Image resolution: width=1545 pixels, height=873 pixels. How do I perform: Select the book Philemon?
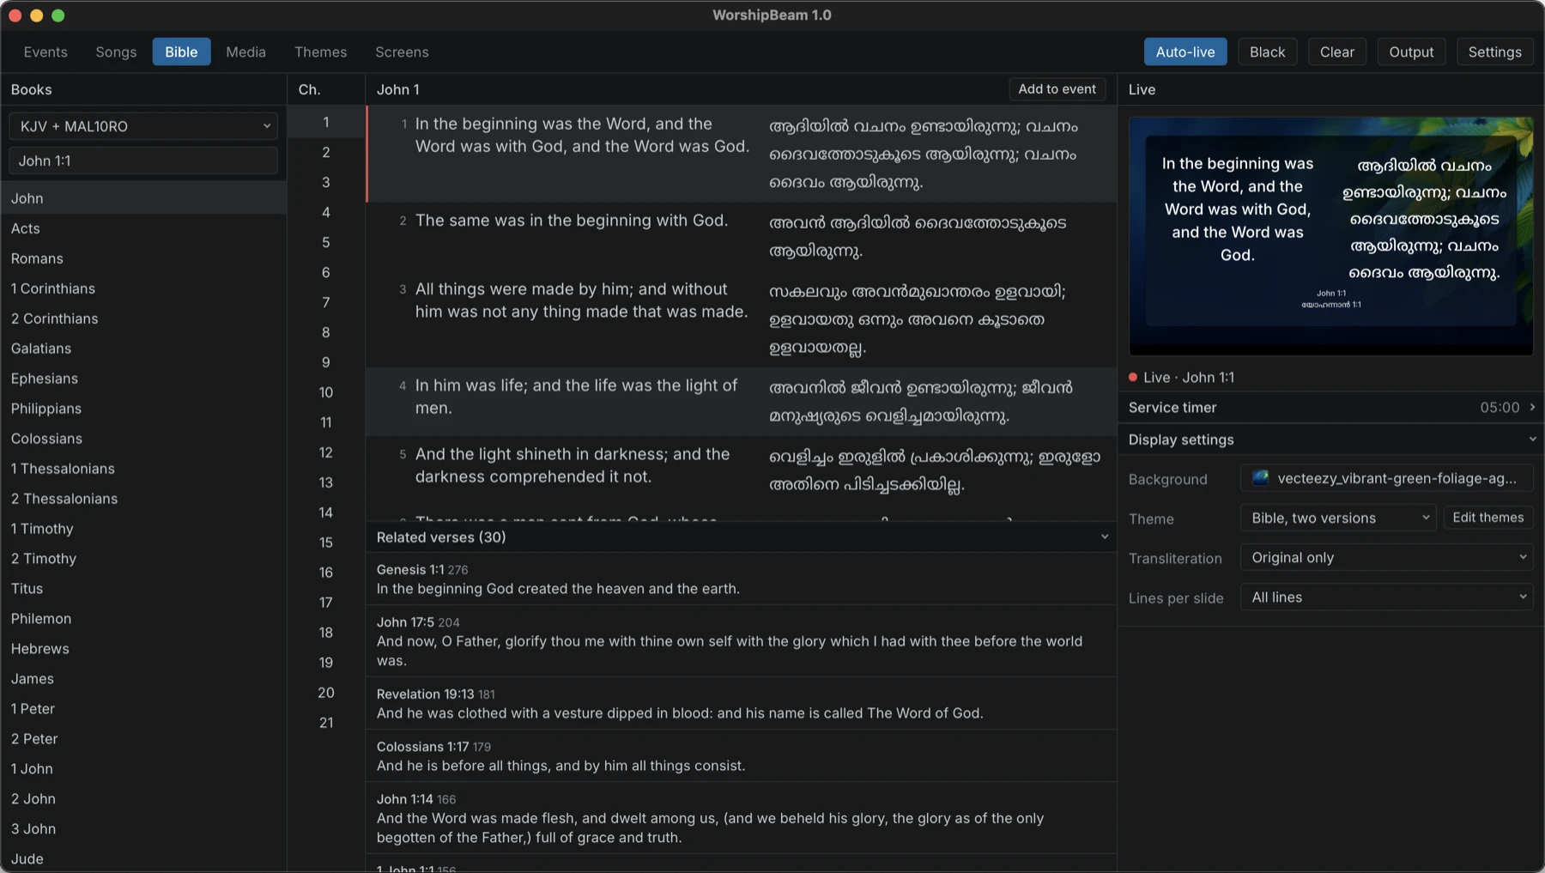pos(143,618)
